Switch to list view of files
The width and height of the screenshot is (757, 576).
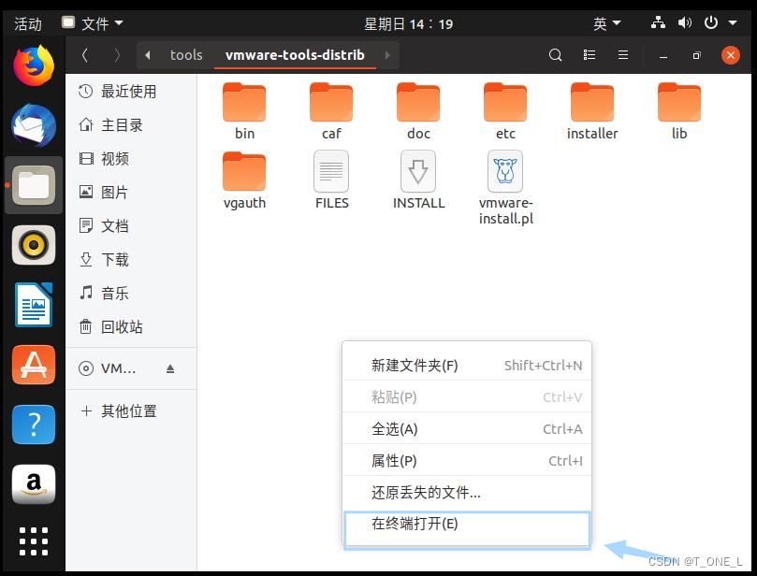point(589,55)
